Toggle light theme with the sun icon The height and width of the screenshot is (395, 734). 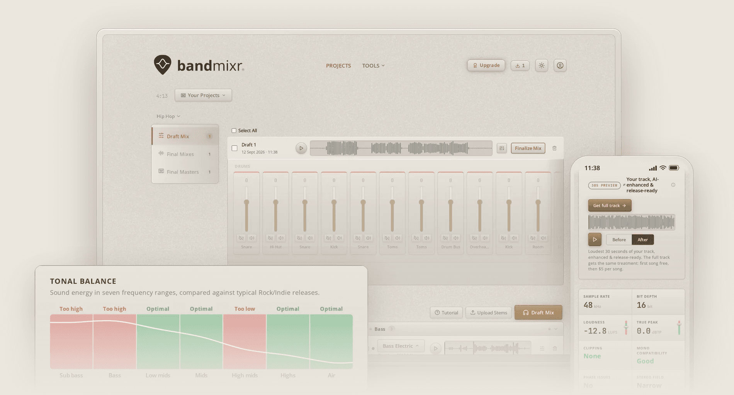(x=542, y=66)
